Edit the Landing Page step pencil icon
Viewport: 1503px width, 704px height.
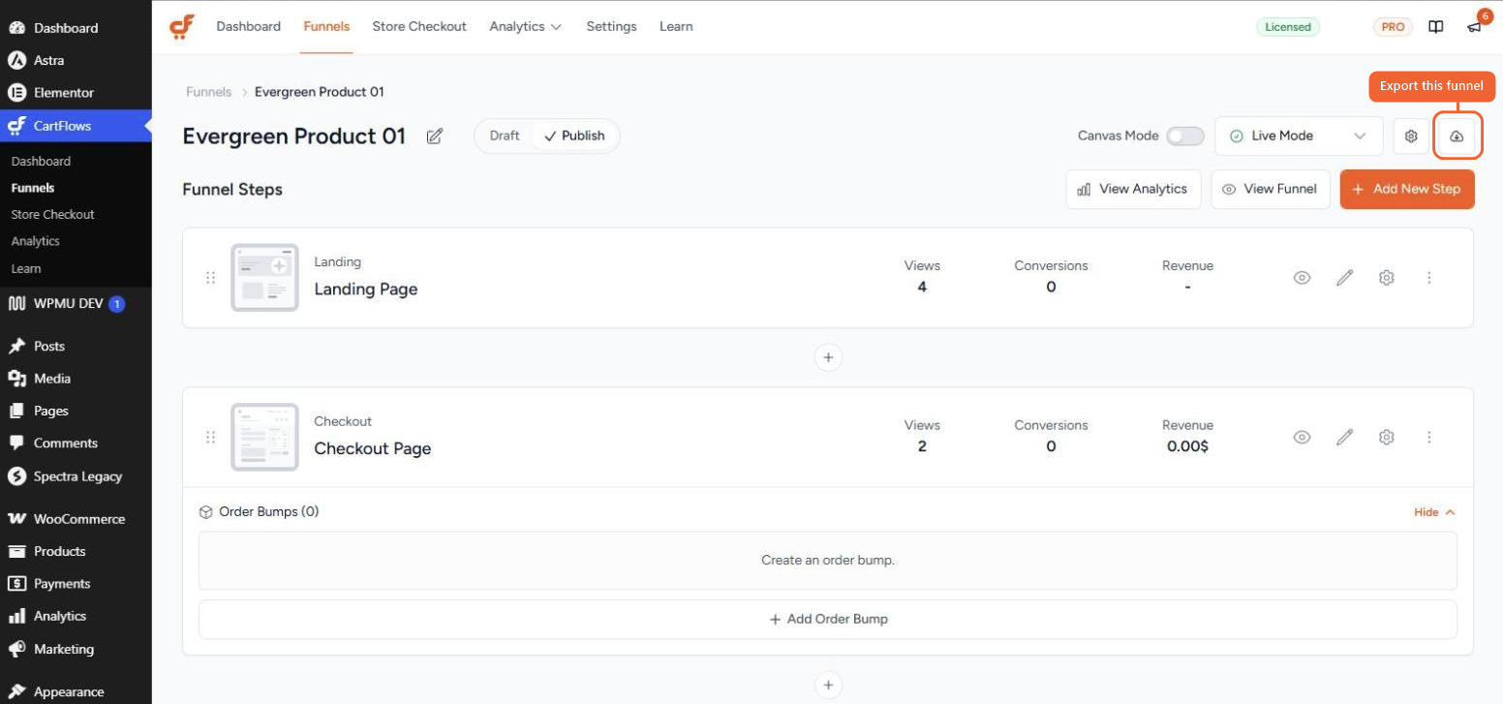1344,278
